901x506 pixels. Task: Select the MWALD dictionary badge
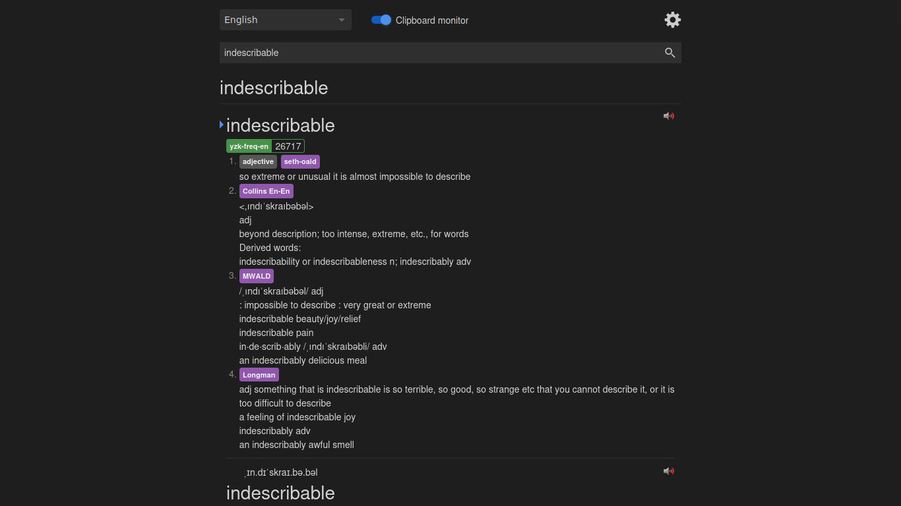coord(256,276)
